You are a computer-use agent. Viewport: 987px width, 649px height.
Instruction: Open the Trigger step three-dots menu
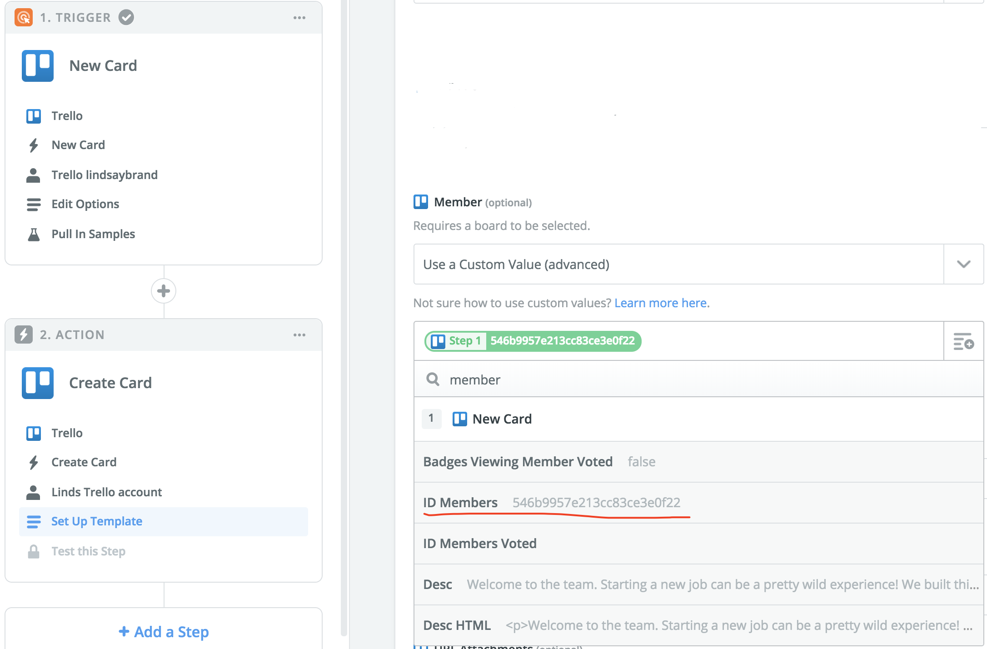[299, 18]
